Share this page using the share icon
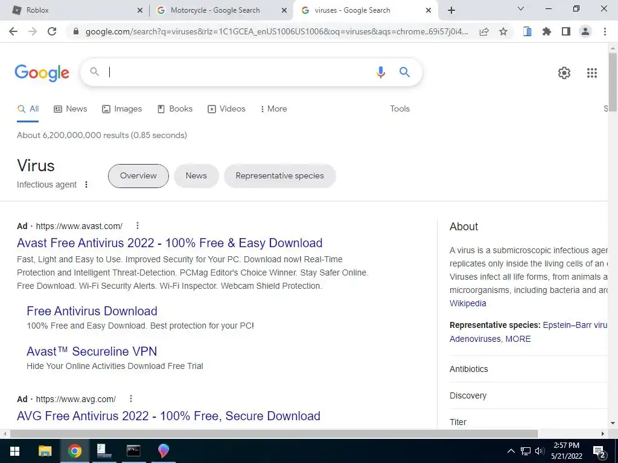618x463 pixels. pyautogui.click(x=484, y=31)
